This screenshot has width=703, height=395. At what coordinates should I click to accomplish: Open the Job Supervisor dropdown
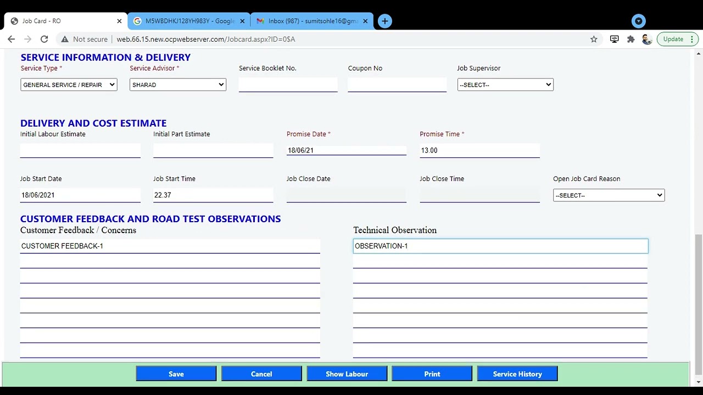tap(505, 84)
